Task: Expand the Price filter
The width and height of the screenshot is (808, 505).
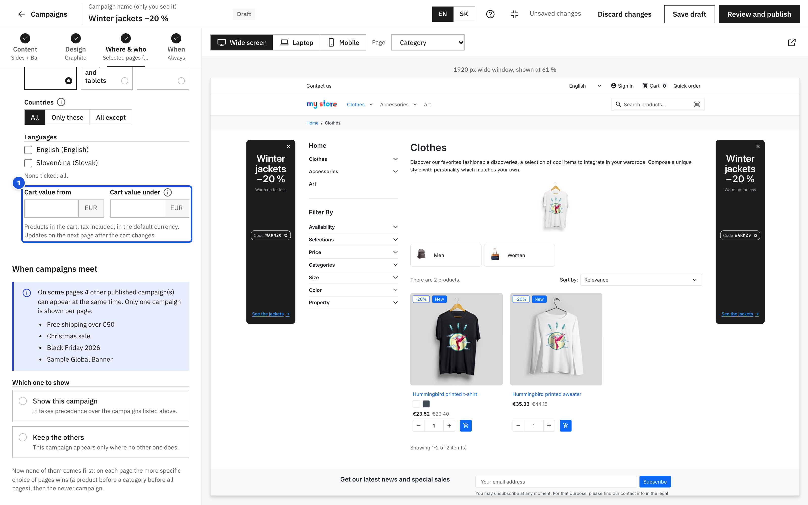Action: pyautogui.click(x=353, y=252)
